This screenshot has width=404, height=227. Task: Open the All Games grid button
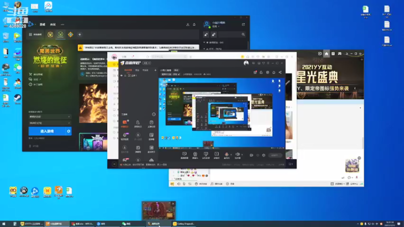(35, 34)
